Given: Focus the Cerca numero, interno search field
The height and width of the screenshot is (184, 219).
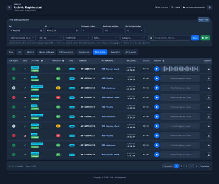Looking at the screenshot, I should click(x=171, y=38).
